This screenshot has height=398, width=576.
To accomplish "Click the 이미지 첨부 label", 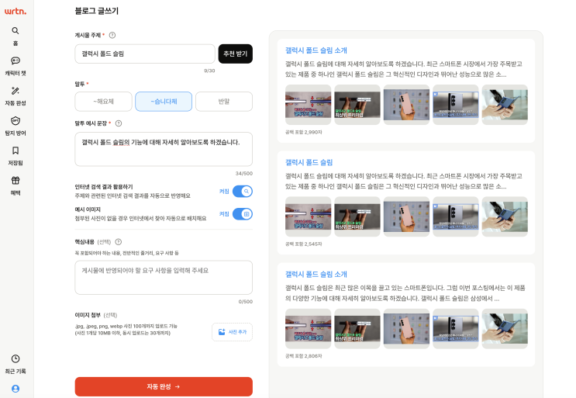I will pos(88,315).
